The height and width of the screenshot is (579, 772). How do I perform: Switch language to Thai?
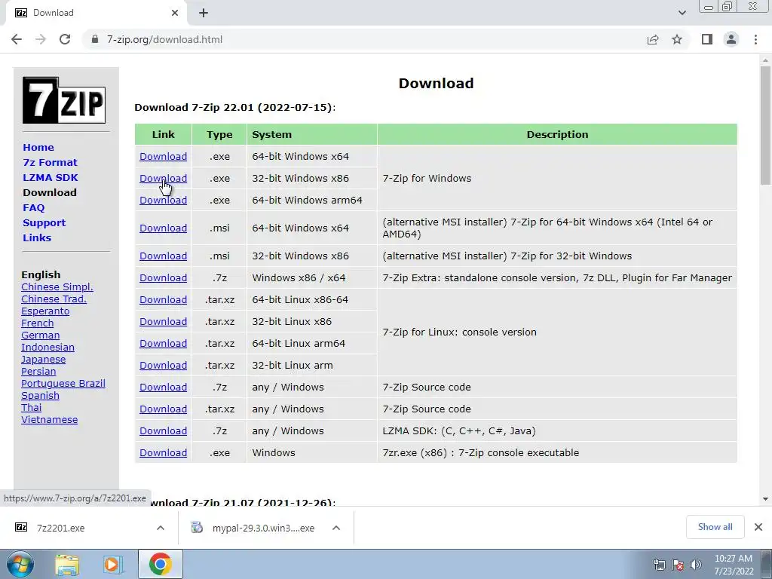pos(31,408)
